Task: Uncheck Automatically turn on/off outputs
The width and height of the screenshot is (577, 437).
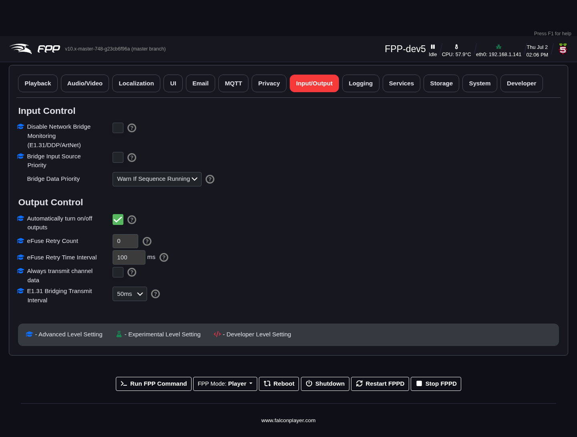Action: [118, 220]
